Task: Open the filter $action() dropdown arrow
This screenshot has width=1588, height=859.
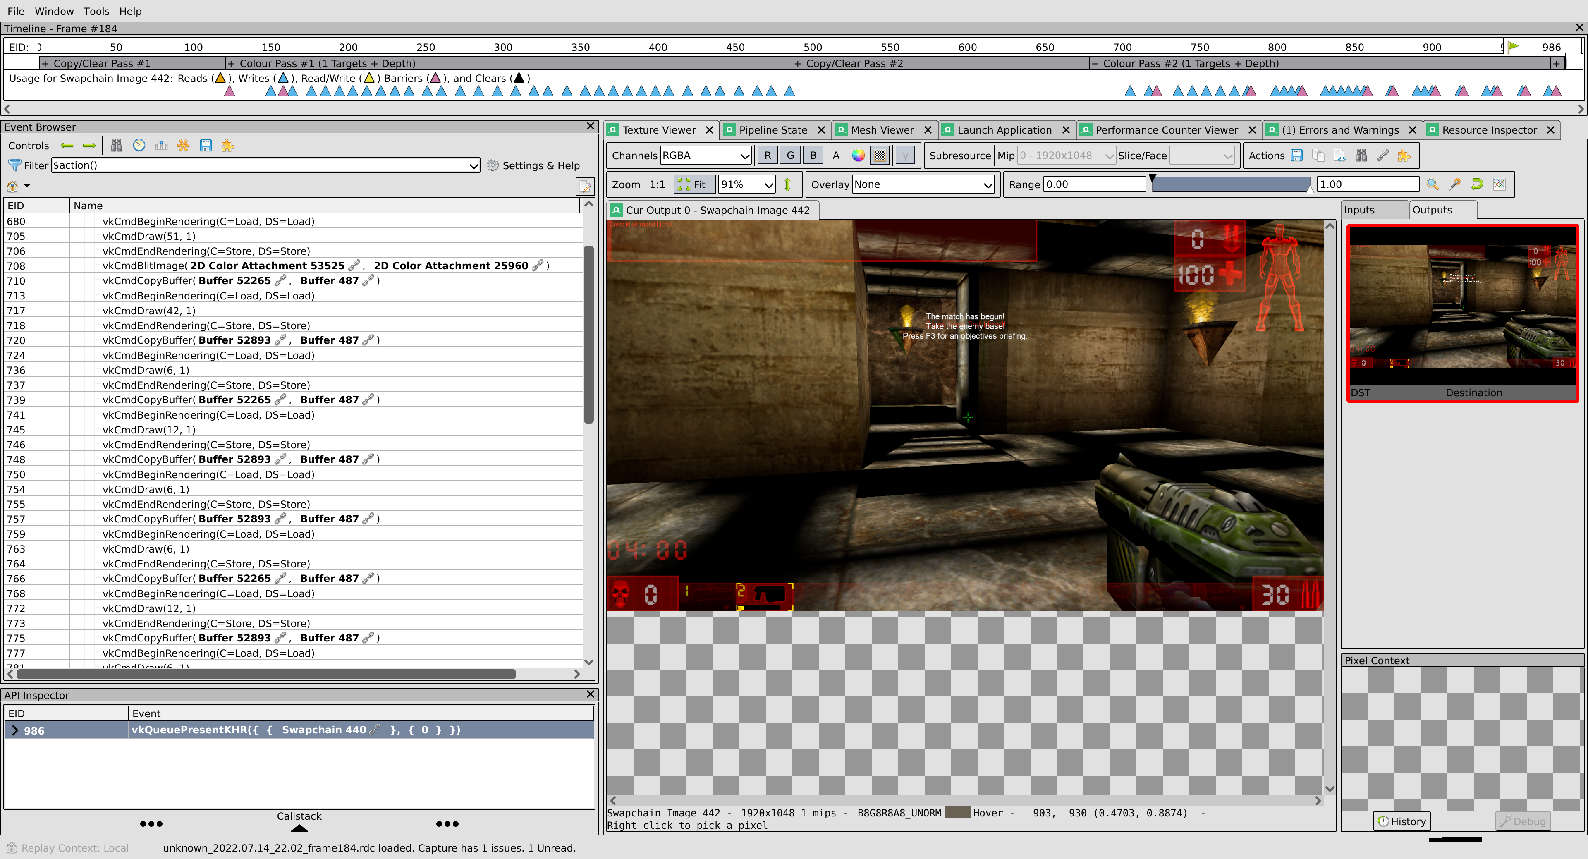Action: point(473,165)
